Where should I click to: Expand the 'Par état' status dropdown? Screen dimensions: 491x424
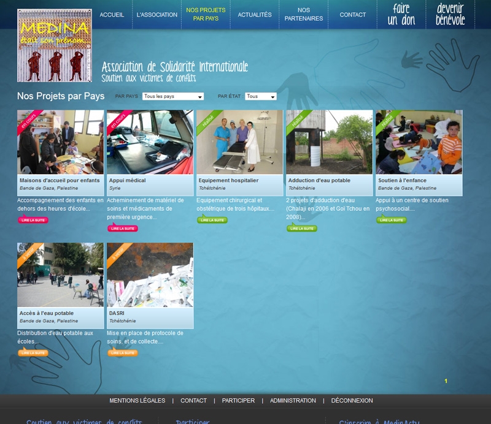(x=260, y=97)
